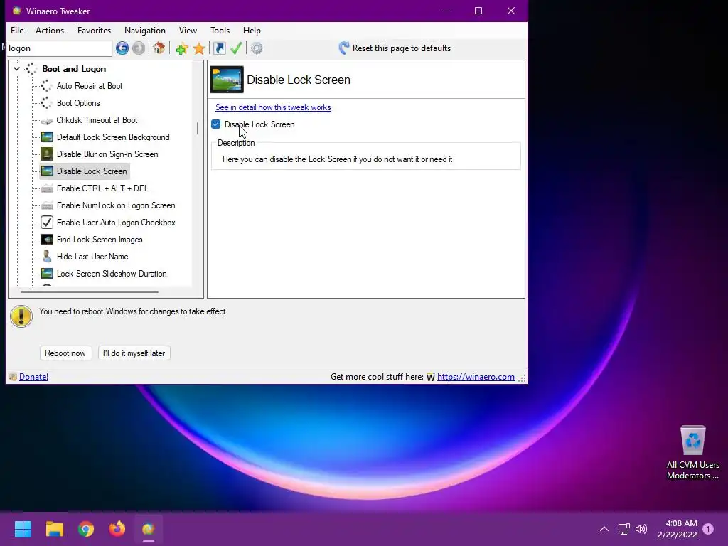Screen dimensions: 728x546
Task: Open 'See in detail how this tweak works' link
Action: pos(273,107)
